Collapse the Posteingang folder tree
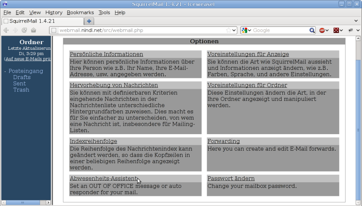Viewport: 362px width, 206px height. [x=5, y=71]
